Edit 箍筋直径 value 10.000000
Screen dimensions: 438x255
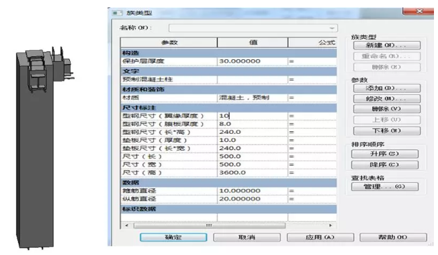click(x=252, y=191)
